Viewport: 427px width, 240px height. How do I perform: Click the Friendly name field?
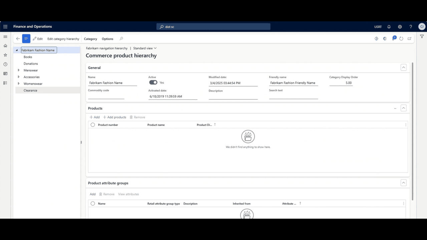294,83
